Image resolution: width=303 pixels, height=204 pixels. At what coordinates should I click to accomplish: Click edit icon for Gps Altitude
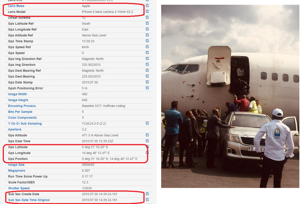point(147,135)
